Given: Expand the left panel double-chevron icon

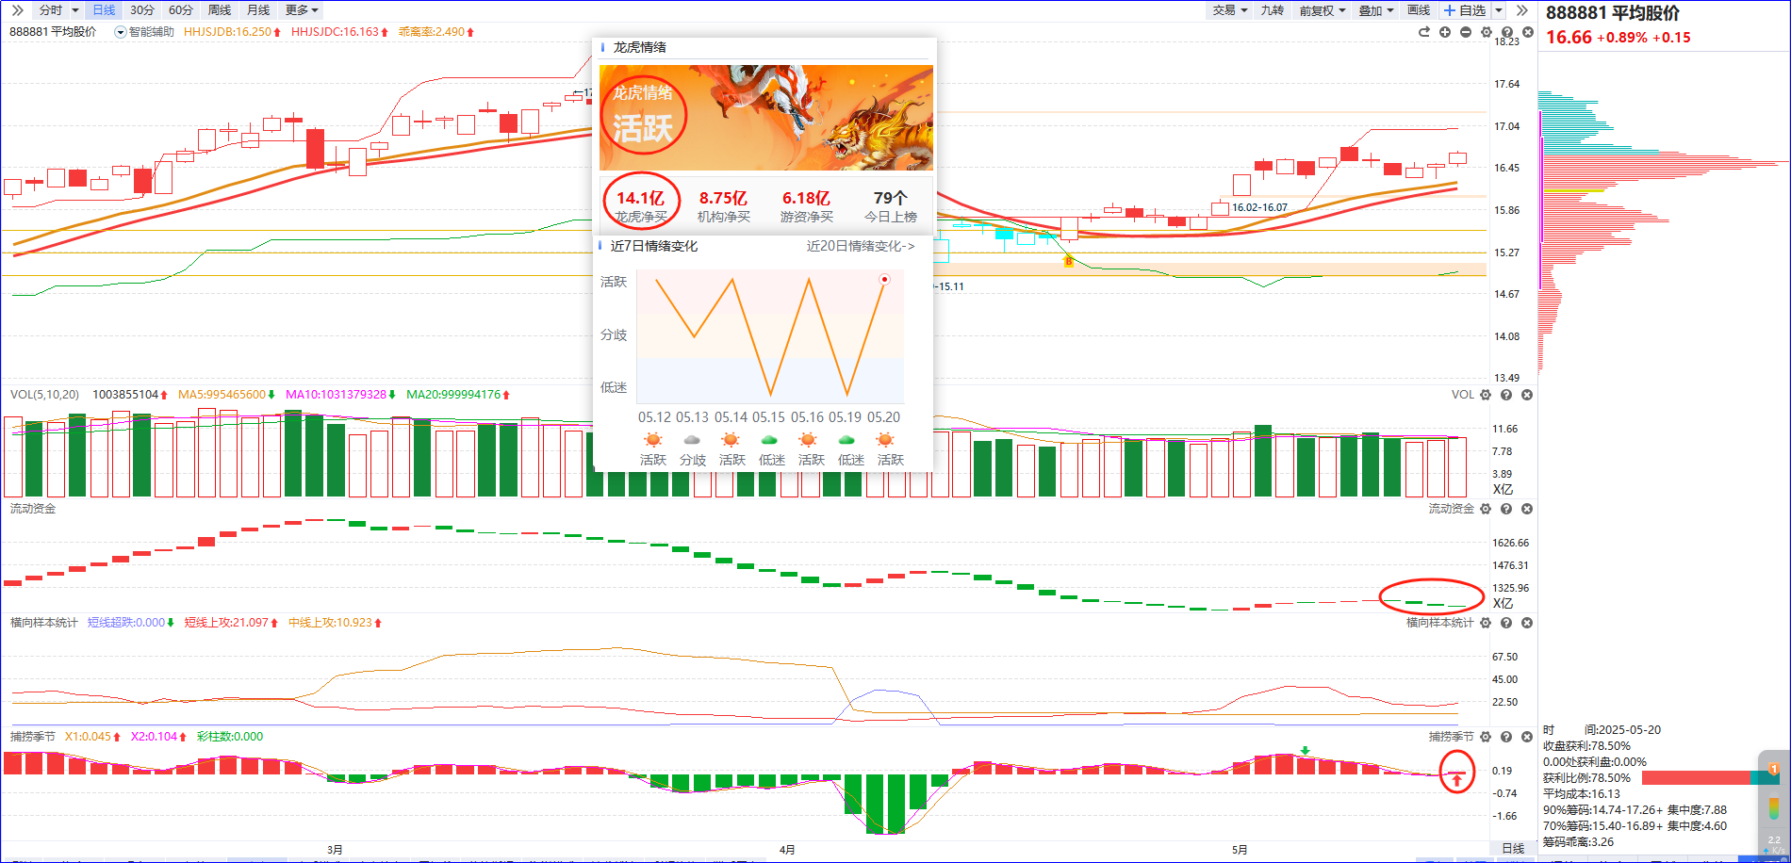Looking at the screenshot, I should pos(17,10).
